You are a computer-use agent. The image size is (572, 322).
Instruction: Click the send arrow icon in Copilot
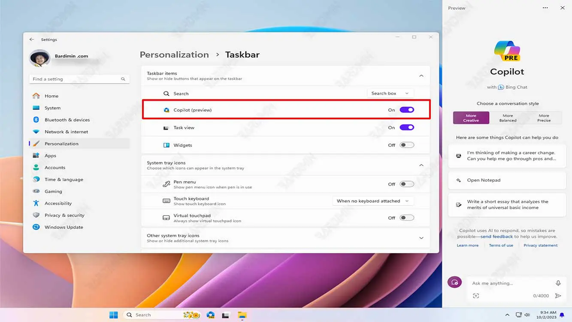pos(558,296)
